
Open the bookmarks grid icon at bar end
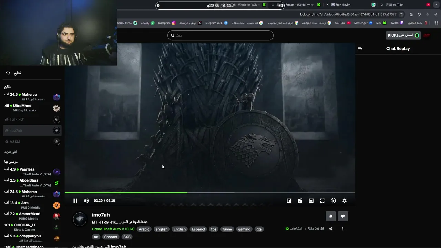pyautogui.click(x=437, y=23)
